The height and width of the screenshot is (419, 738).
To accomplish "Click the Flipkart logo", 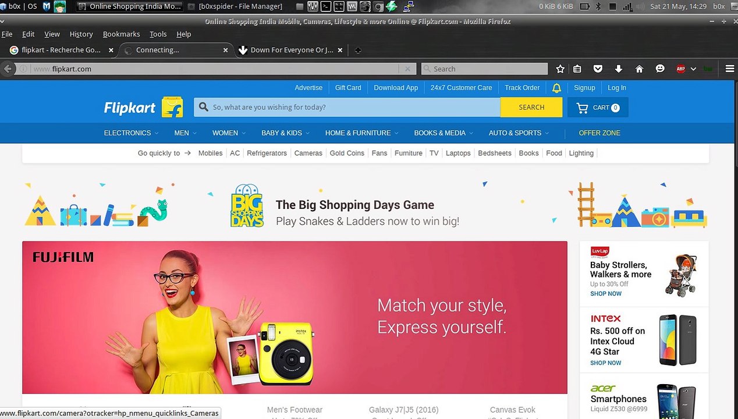I will pos(143,107).
